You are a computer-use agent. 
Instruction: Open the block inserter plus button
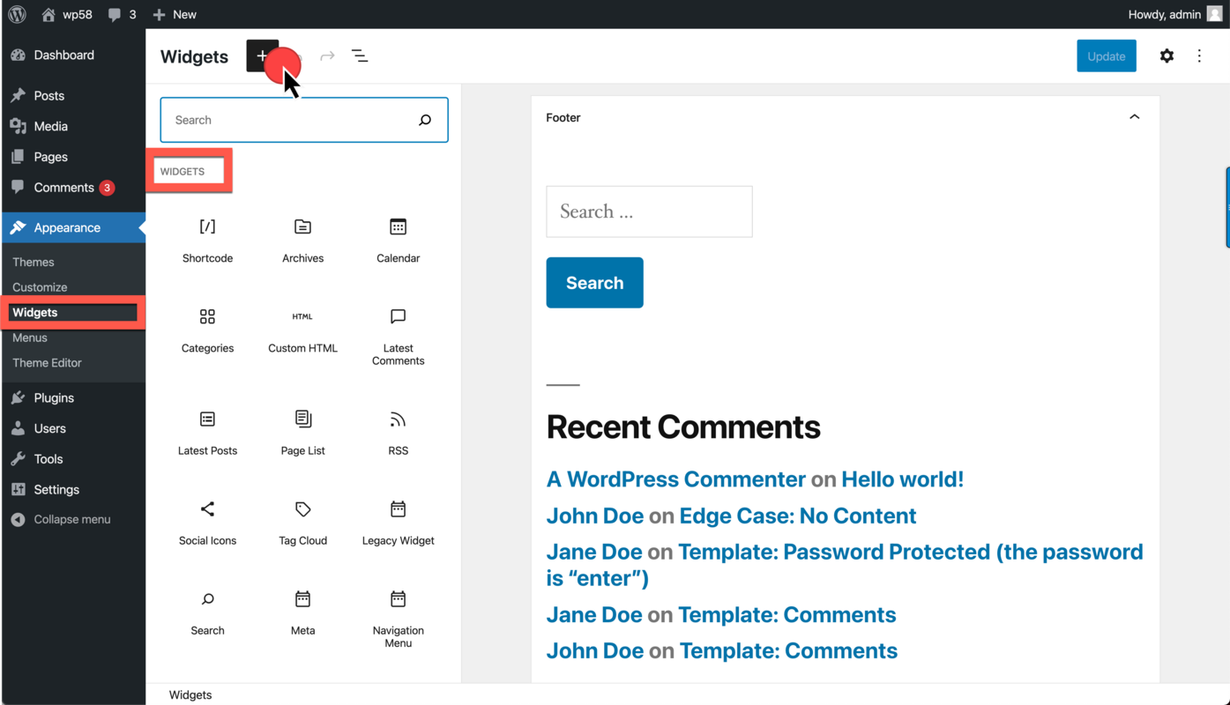click(x=262, y=55)
